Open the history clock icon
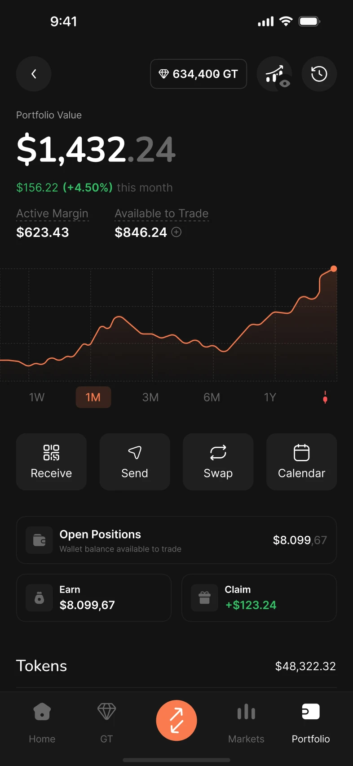Image resolution: width=353 pixels, height=766 pixels. point(319,74)
